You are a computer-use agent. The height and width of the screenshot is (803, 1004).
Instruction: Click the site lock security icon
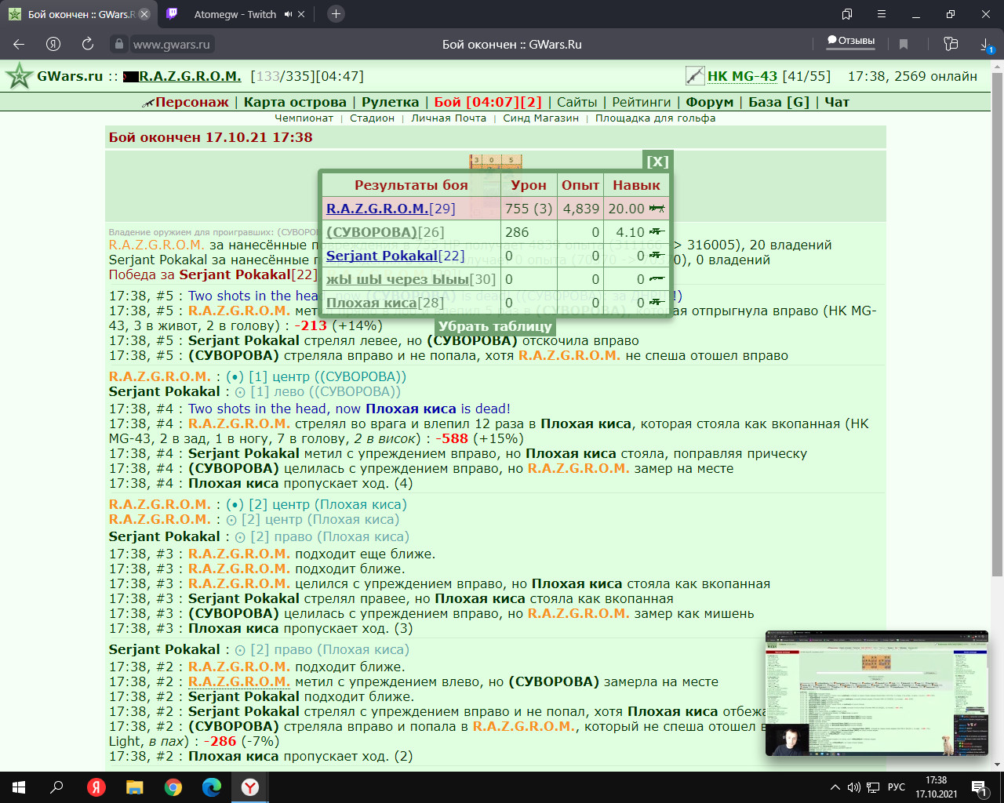(118, 45)
